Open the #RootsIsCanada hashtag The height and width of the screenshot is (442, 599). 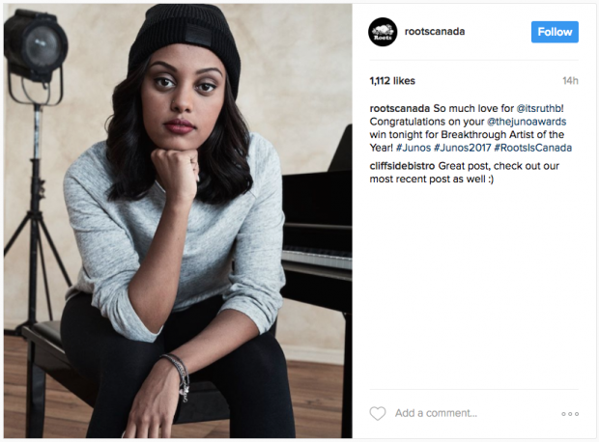click(533, 148)
